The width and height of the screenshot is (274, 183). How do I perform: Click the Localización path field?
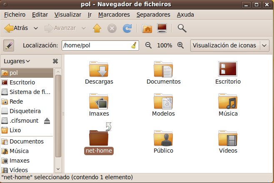(x=100, y=45)
